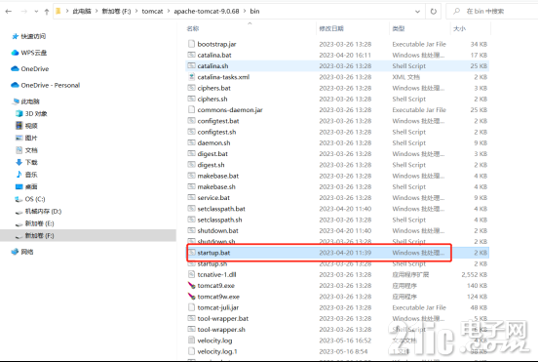The image size is (538, 362).
Task: Open the Documents folder in sidebar
Action: pyautogui.click(x=26, y=150)
